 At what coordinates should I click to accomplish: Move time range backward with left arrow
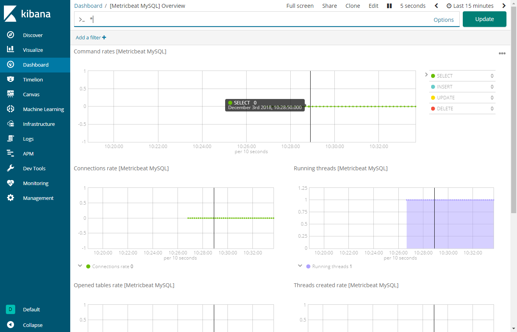pos(436,6)
